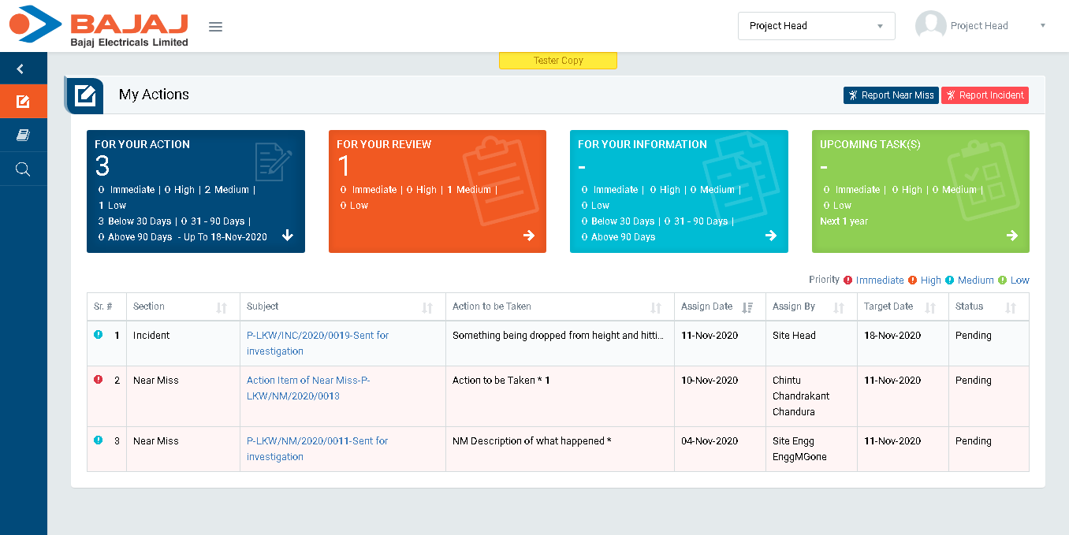Click the yellow Tester Copy label
This screenshot has width=1069, height=535.
click(558, 61)
